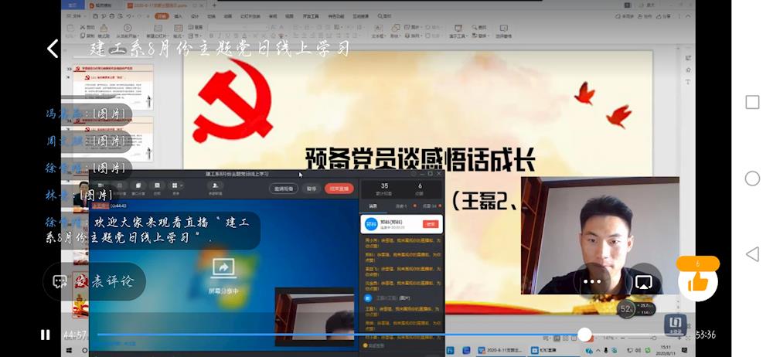Screen dimensions: 773x357
Task: Tap the 林 user's [图片] comment
Action: pyautogui.click(x=85, y=195)
